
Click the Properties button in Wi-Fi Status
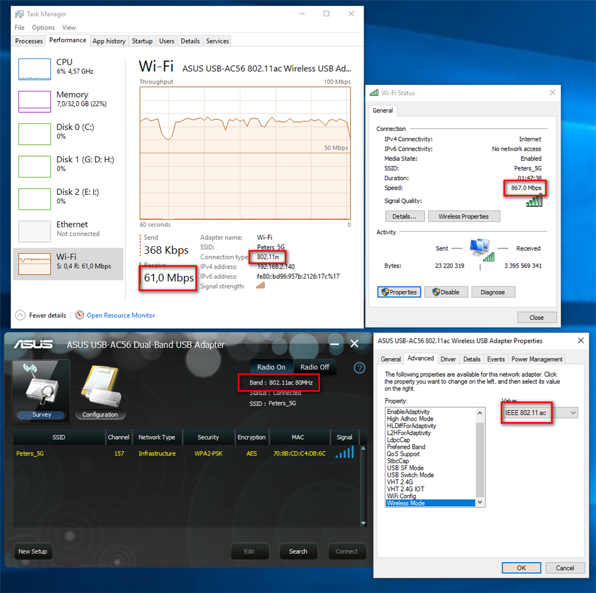click(399, 292)
